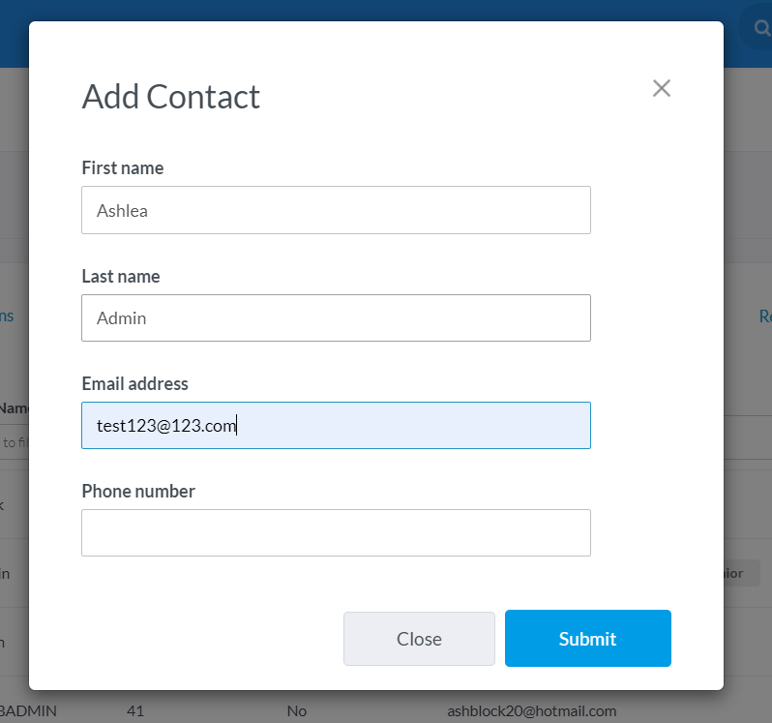772x723 pixels.
Task: Select the Add Contact dialog heading
Action: click(171, 97)
